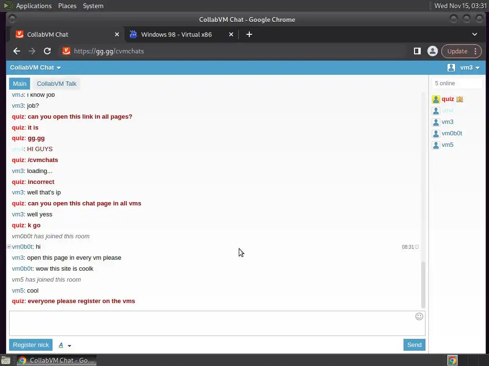Open the vm3 user dropdown
Image resolution: width=489 pixels, height=366 pixels.
(470, 68)
